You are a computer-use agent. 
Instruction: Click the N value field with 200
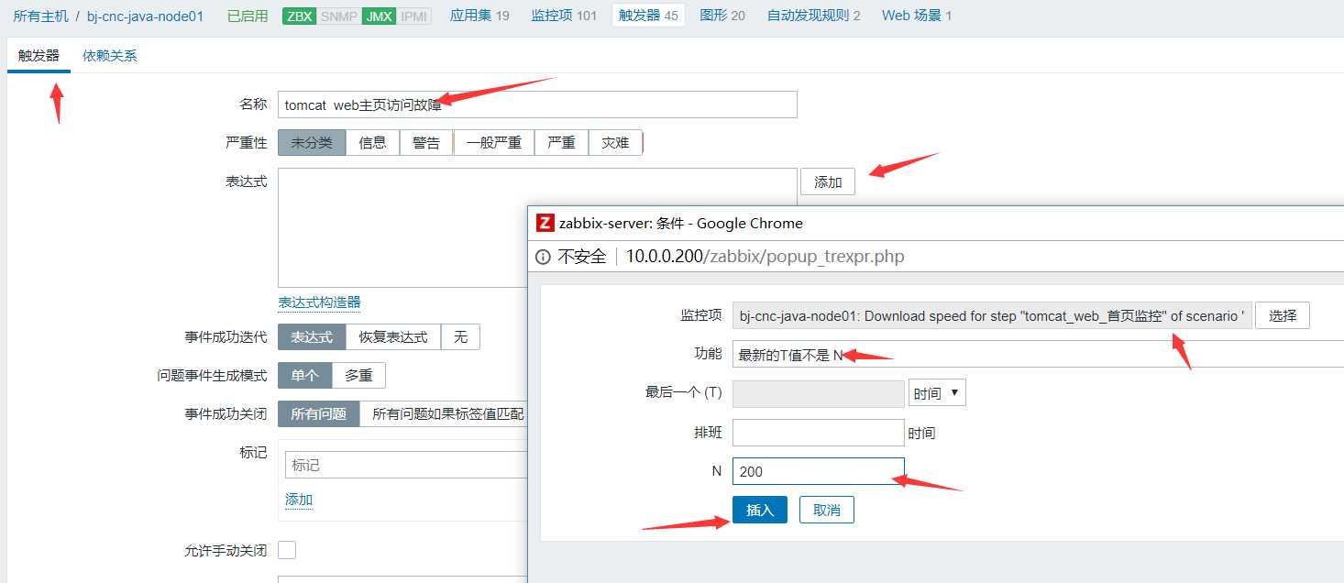click(819, 471)
